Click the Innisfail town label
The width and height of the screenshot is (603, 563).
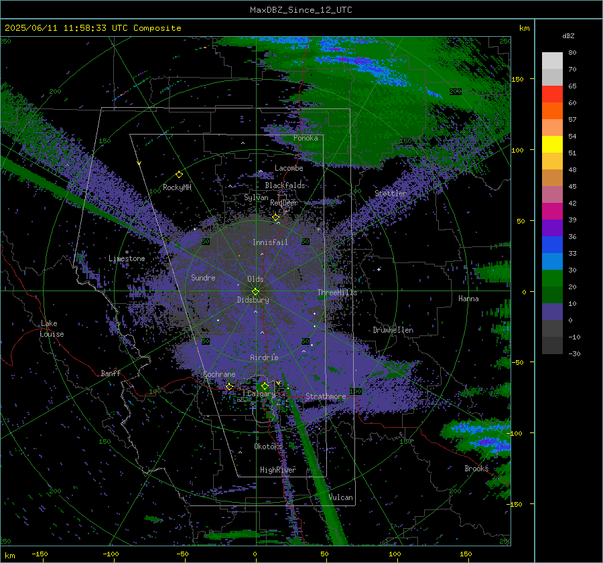click(x=270, y=242)
